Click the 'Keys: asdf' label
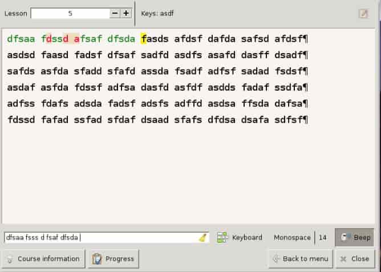Image resolution: width=381 pixels, height=272 pixels. (157, 13)
